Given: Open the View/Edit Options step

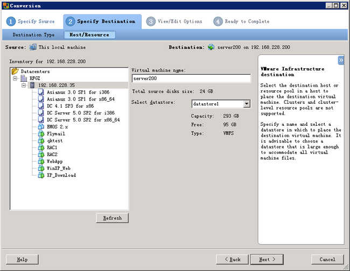Looking at the screenshot, I should pos(174,22).
